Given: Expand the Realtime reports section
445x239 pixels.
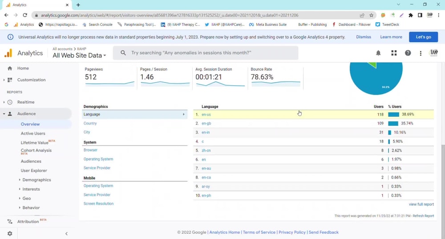Looking at the screenshot, I should 4,102.
